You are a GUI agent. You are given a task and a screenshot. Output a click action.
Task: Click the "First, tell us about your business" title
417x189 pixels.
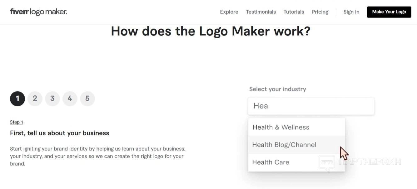click(x=60, y=133)
